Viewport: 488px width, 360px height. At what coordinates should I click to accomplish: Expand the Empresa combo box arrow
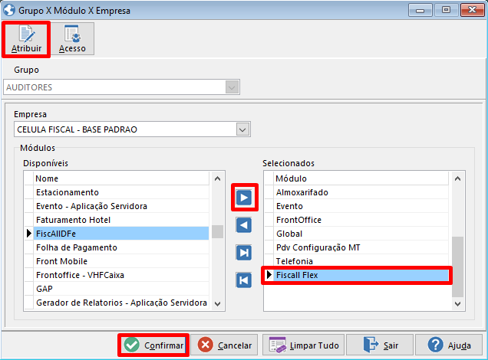point(242,129)
